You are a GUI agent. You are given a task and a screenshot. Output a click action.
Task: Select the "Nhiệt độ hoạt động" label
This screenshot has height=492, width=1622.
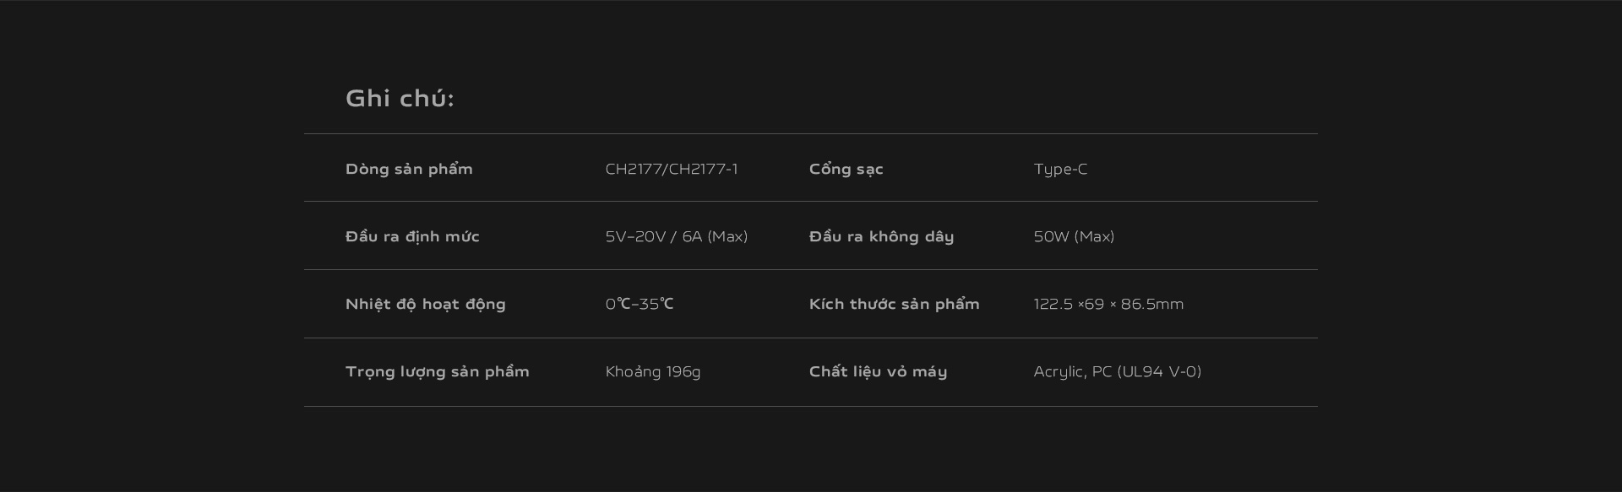425,304
